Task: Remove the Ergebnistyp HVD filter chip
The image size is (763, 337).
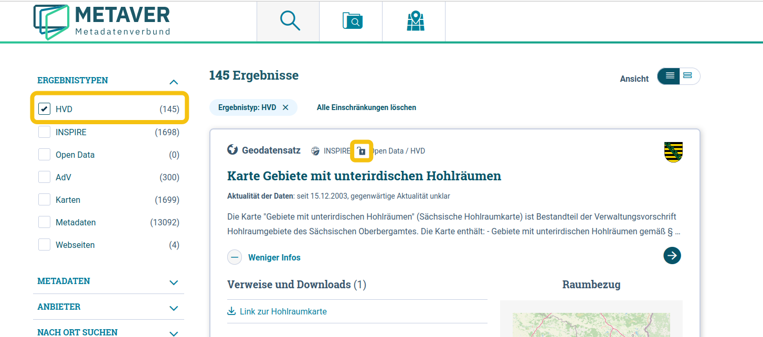Action: pyautogui.click(x=285, y=107)
